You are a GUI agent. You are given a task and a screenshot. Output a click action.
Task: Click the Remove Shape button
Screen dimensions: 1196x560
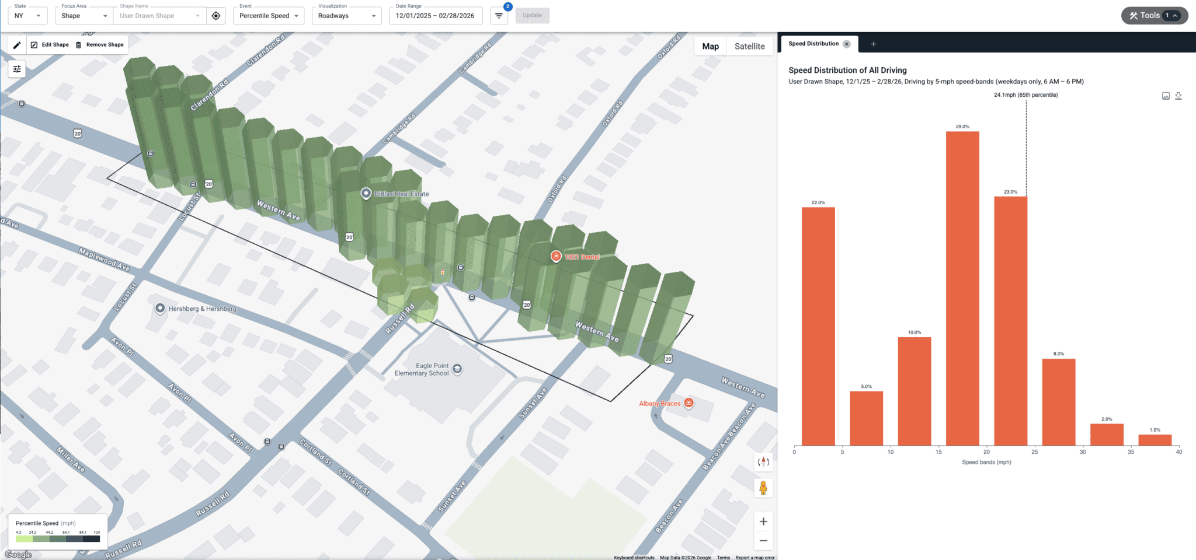100,45
